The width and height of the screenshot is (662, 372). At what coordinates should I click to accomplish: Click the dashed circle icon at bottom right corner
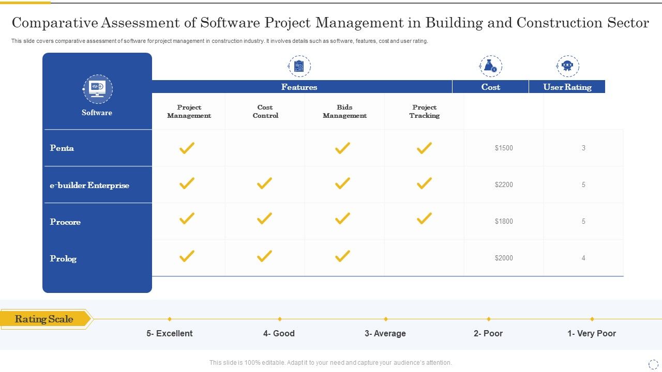click(x=653, y=364)
